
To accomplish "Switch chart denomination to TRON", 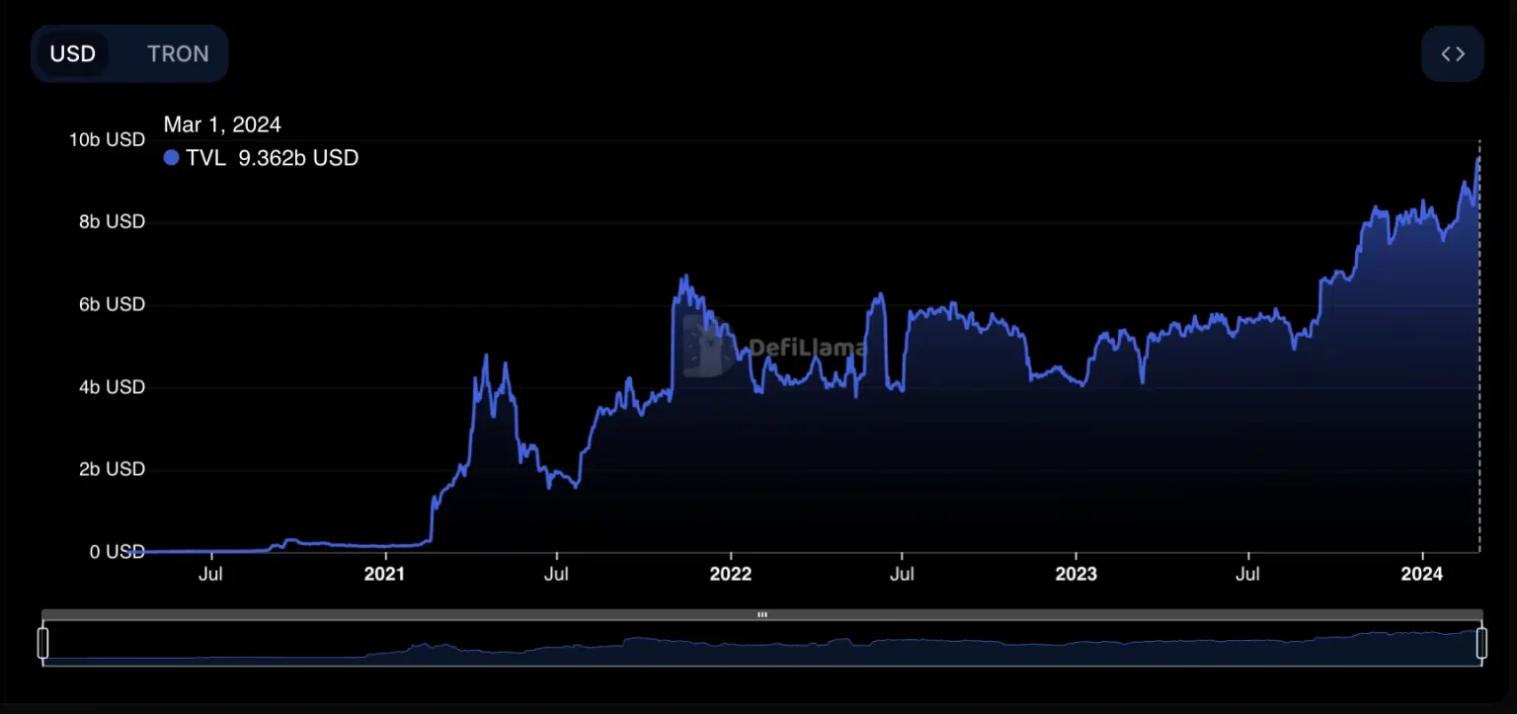I will pos(178,53).
